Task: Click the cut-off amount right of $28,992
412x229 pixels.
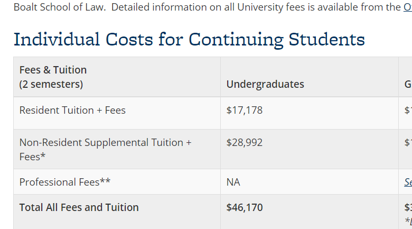Action: tap(408, 142)
